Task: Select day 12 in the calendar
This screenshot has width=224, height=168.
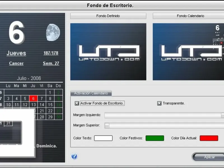Action: click(25, 104)
